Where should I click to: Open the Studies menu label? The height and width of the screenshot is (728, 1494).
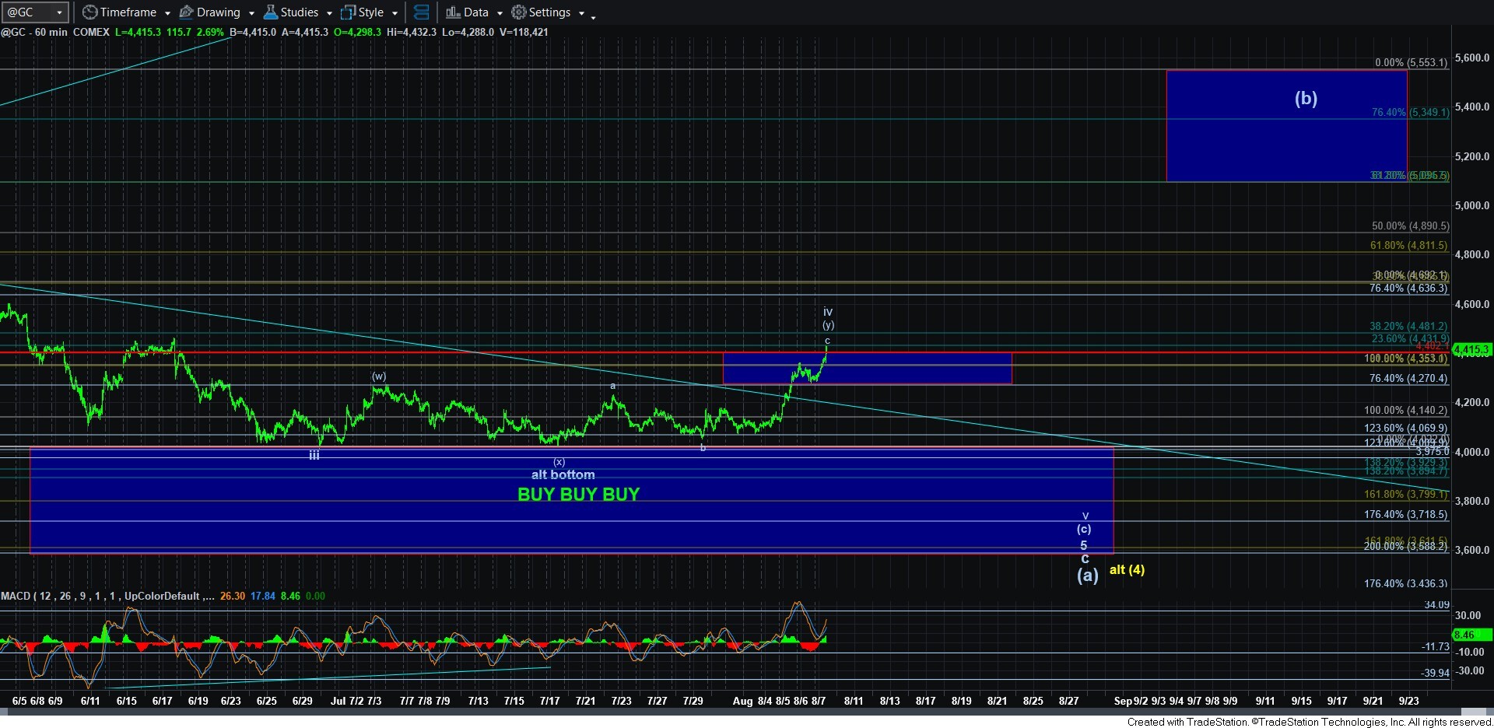pyautogui.click(x=300, y=12)
